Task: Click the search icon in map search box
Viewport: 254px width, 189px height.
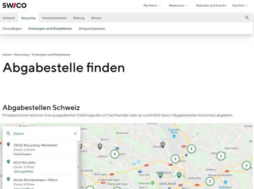Action: 8,133
